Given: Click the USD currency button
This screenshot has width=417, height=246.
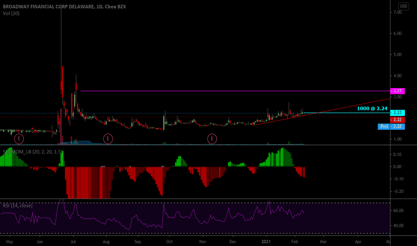Looking at the screenshot, I should 404,6.
